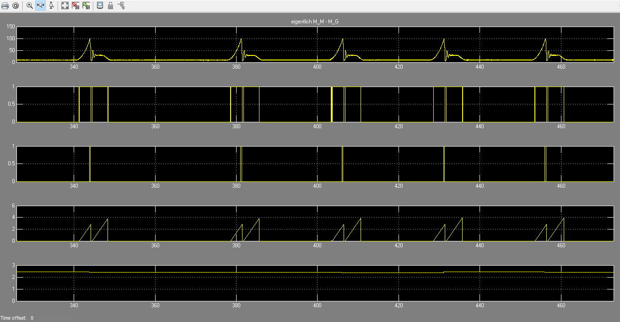Click the third plot's pulse near 400
The image size is (620, 322).
[x=342, y=164]
